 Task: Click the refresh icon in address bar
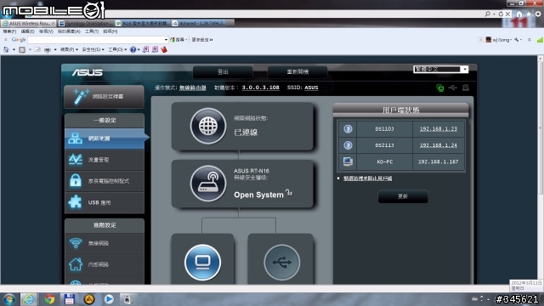501,14
